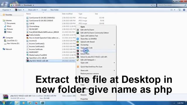Select Favorites in the navigation pane
The image size is (187, 105).
[x=9, y=15]
